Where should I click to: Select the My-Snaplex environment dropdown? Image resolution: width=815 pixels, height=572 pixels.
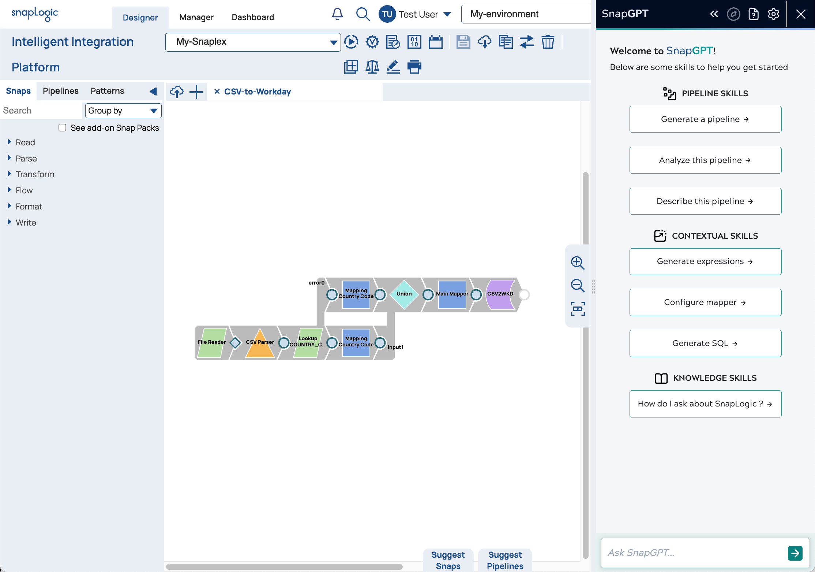[253, 41]
